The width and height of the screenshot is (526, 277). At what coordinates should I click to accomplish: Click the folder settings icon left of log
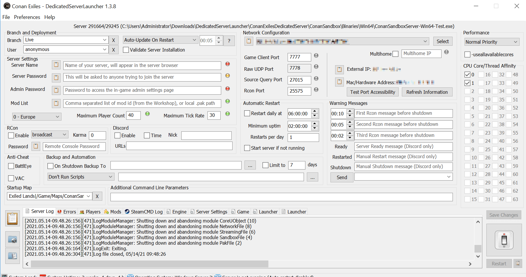pos(13,239)
